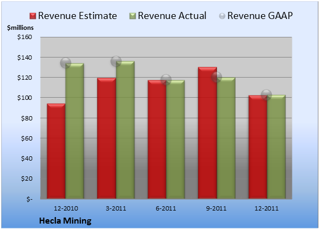Screen dimensions: 319x229
Task: Click the '12-2010' x-axis label
Action: click(66, 208)
